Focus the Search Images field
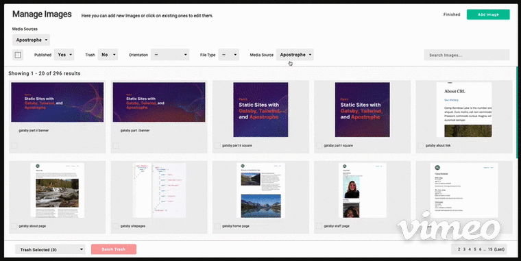The height and width of the screenshot is (261, 521). [467, 55]
